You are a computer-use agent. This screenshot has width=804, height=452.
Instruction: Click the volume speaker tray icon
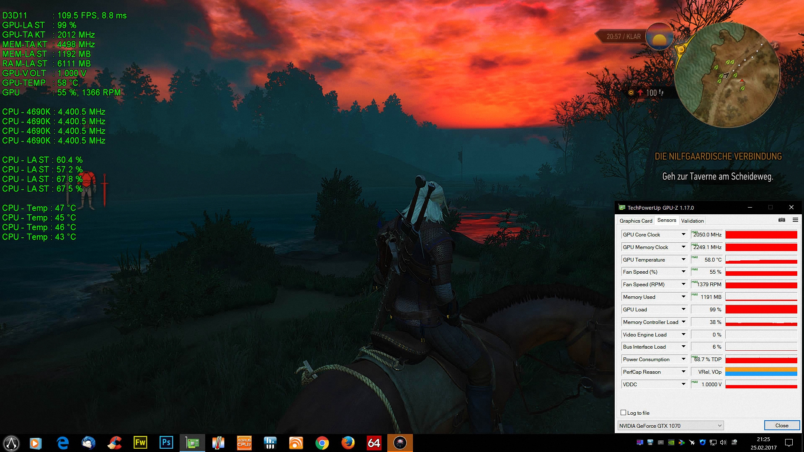click(x=723, y=442)
